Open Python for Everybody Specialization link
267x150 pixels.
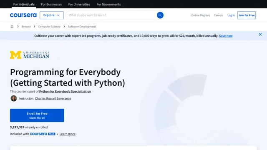pyautogui.click(x=65, y=91)
